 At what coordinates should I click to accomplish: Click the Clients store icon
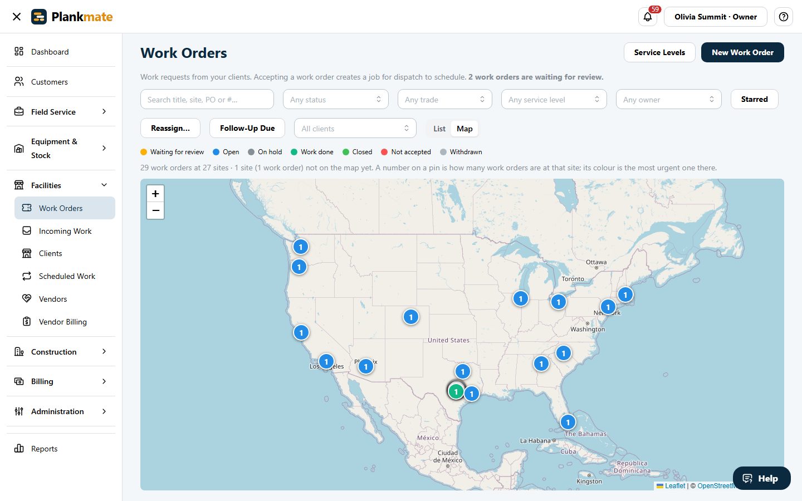[x=27, y=253]
